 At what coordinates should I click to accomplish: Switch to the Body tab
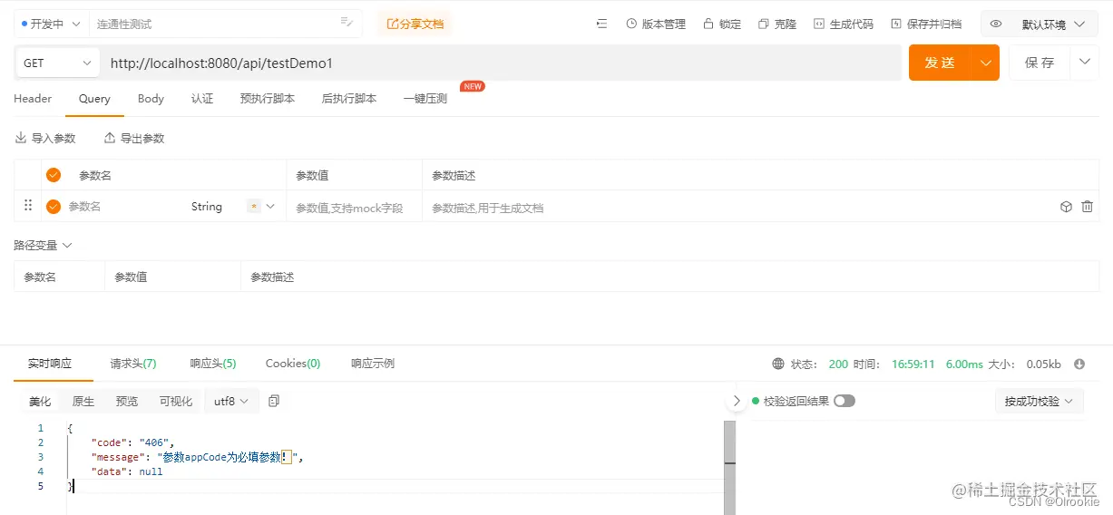[151, 99]
